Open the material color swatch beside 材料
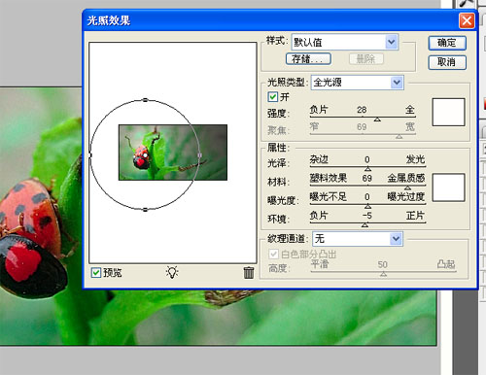The height and width of the screenshot is (375, 486). pyautogui.click(x=448, y=187)
